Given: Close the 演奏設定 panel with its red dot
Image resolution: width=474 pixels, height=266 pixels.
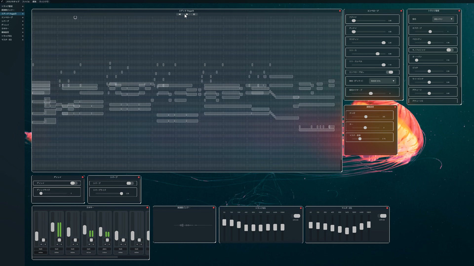Looking at the screenshot, I should pyautogui.click(x=395, y=107).
